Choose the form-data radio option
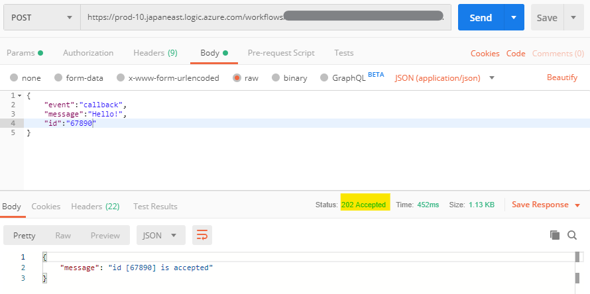 pyautogui.click(x=58, y=77)
